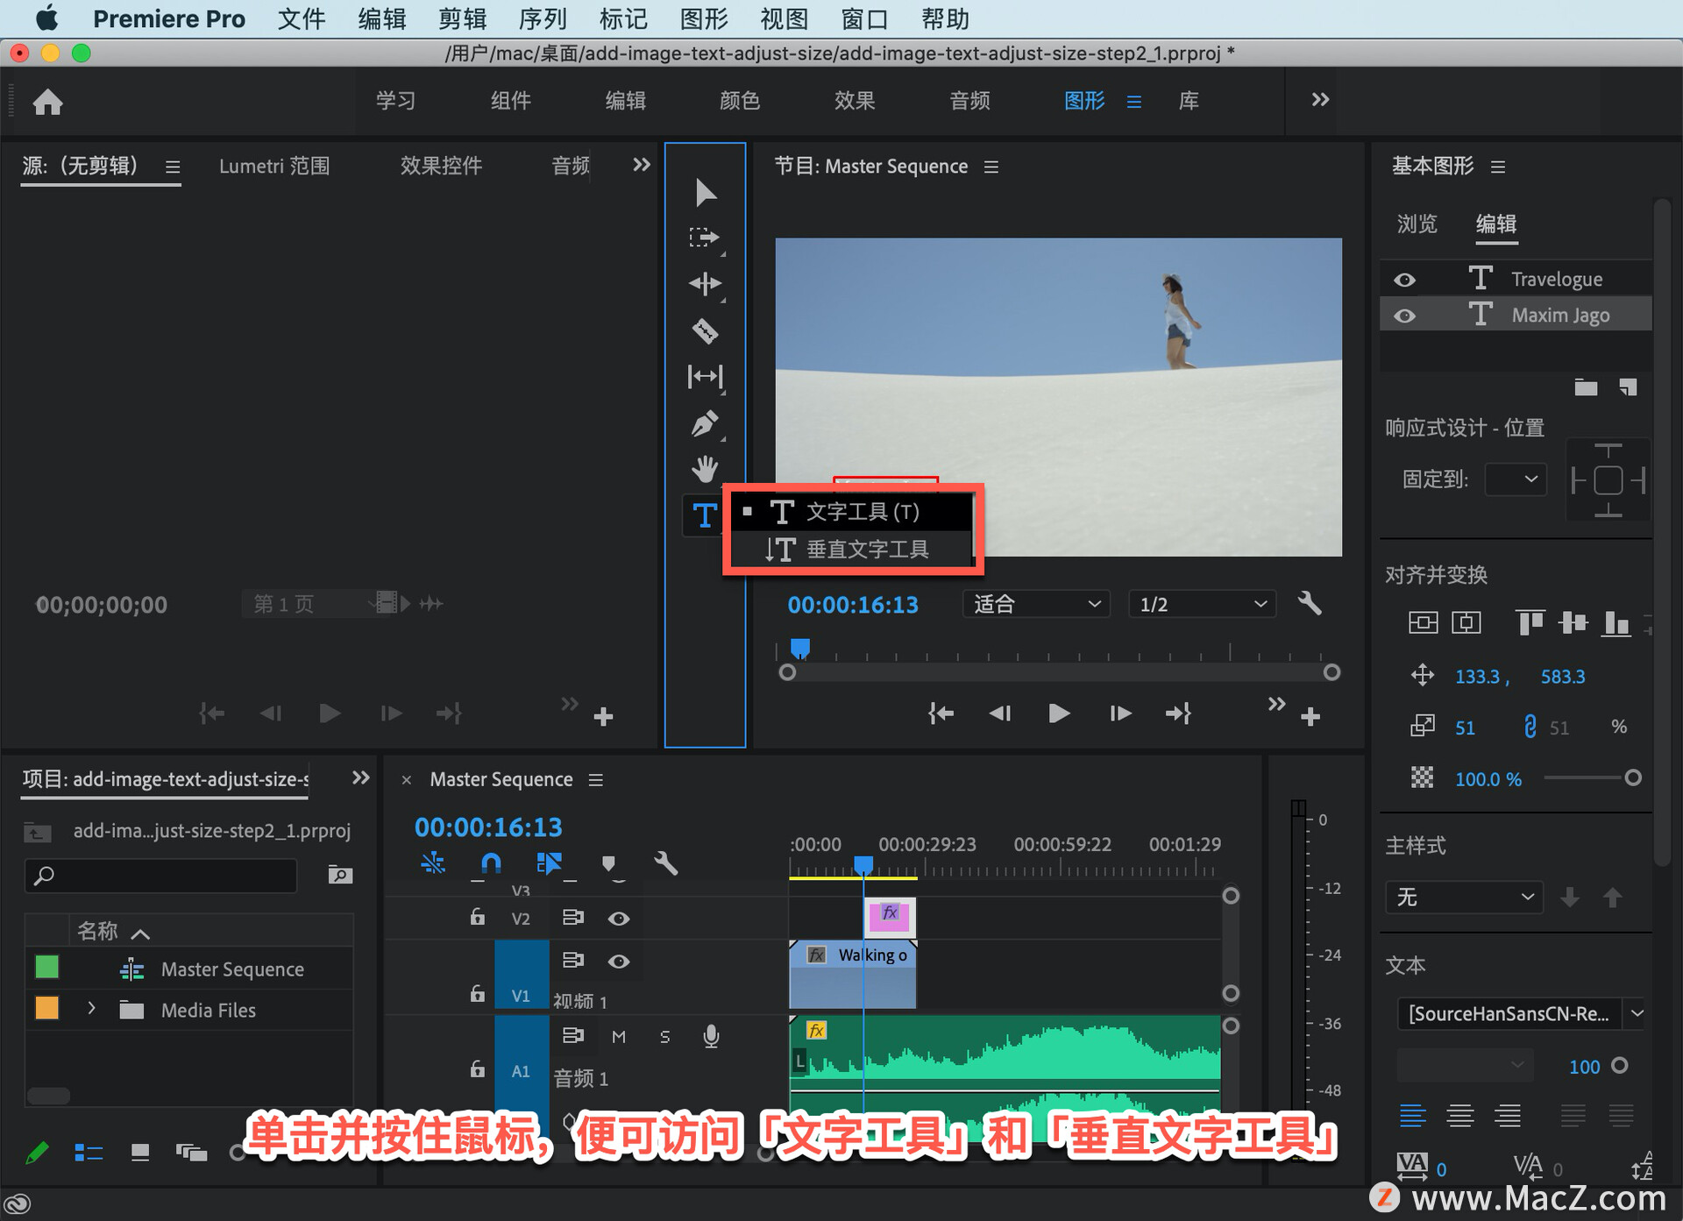
Task: Center-align text vertically in frame
Action: coord(1423,622)
